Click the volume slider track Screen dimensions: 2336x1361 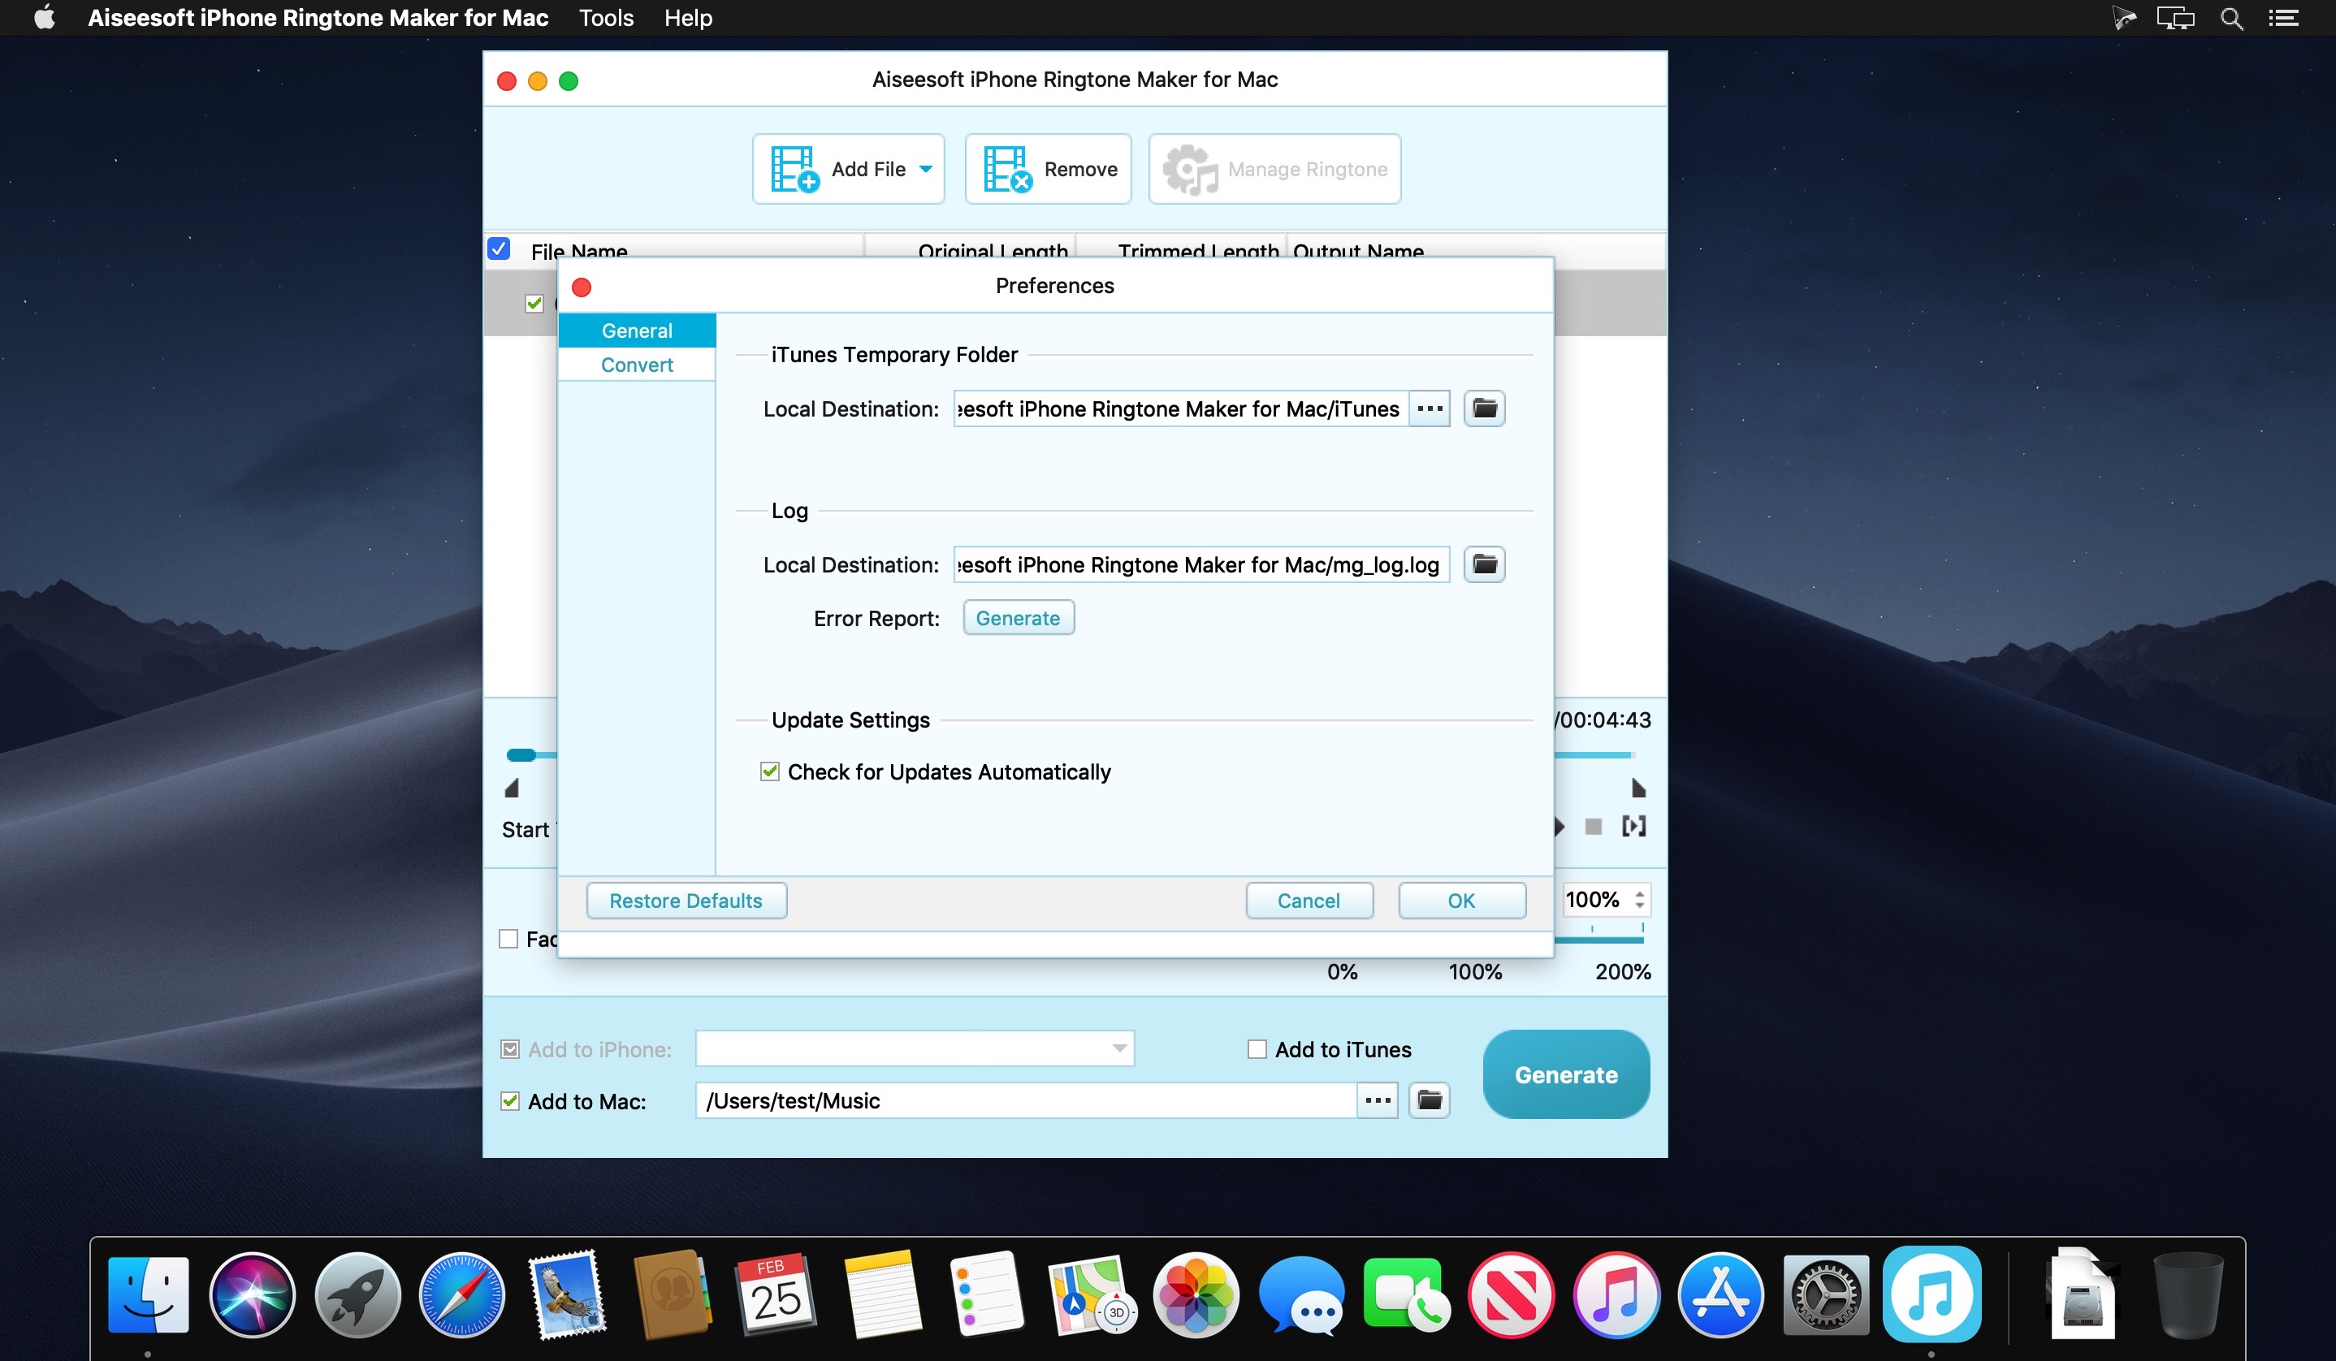[1599, 940]
